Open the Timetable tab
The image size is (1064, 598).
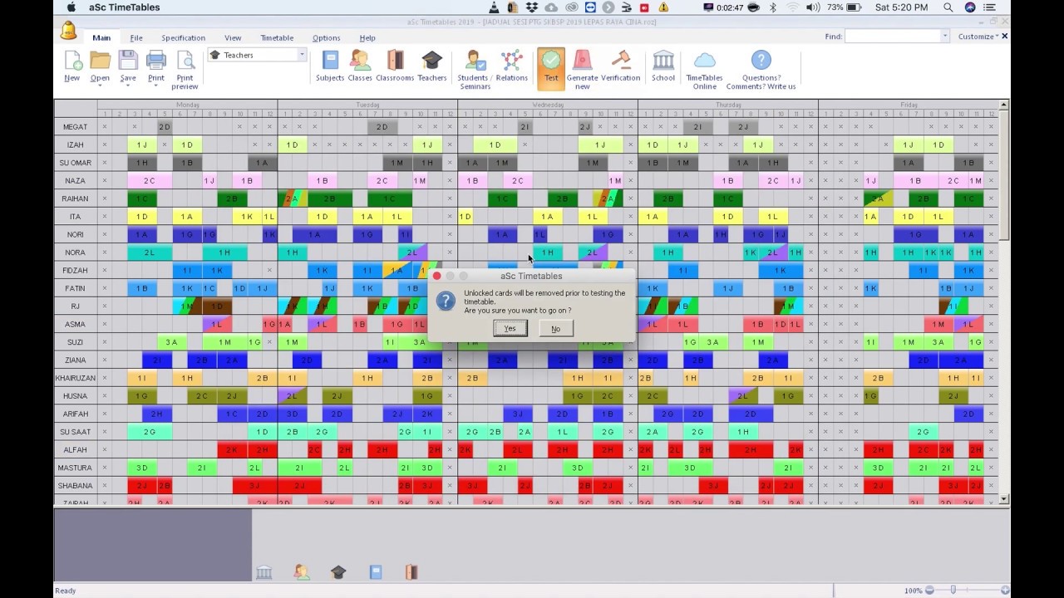click(x=277, y=37)
